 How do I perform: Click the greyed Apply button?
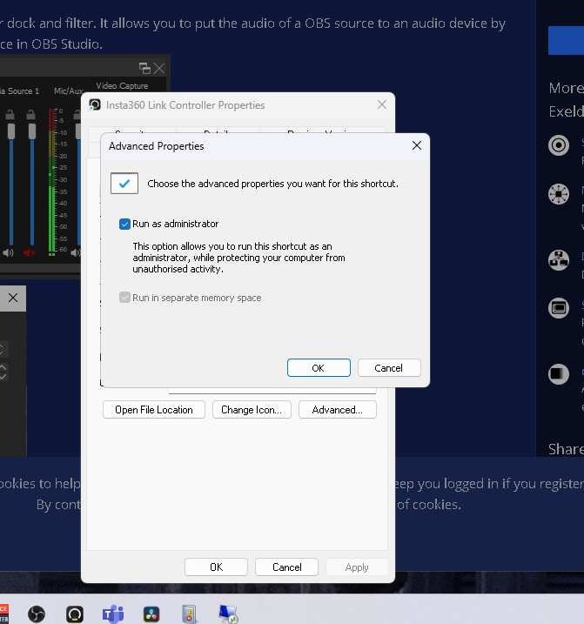pos(357,567)
